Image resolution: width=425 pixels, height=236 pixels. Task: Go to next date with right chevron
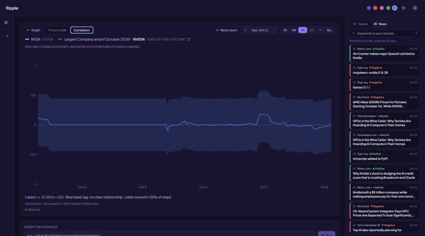[275, 30]
